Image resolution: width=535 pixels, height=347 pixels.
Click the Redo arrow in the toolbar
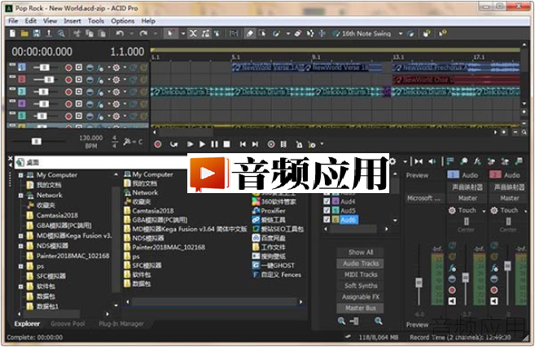pyautogui.click(x=143, y=33)
